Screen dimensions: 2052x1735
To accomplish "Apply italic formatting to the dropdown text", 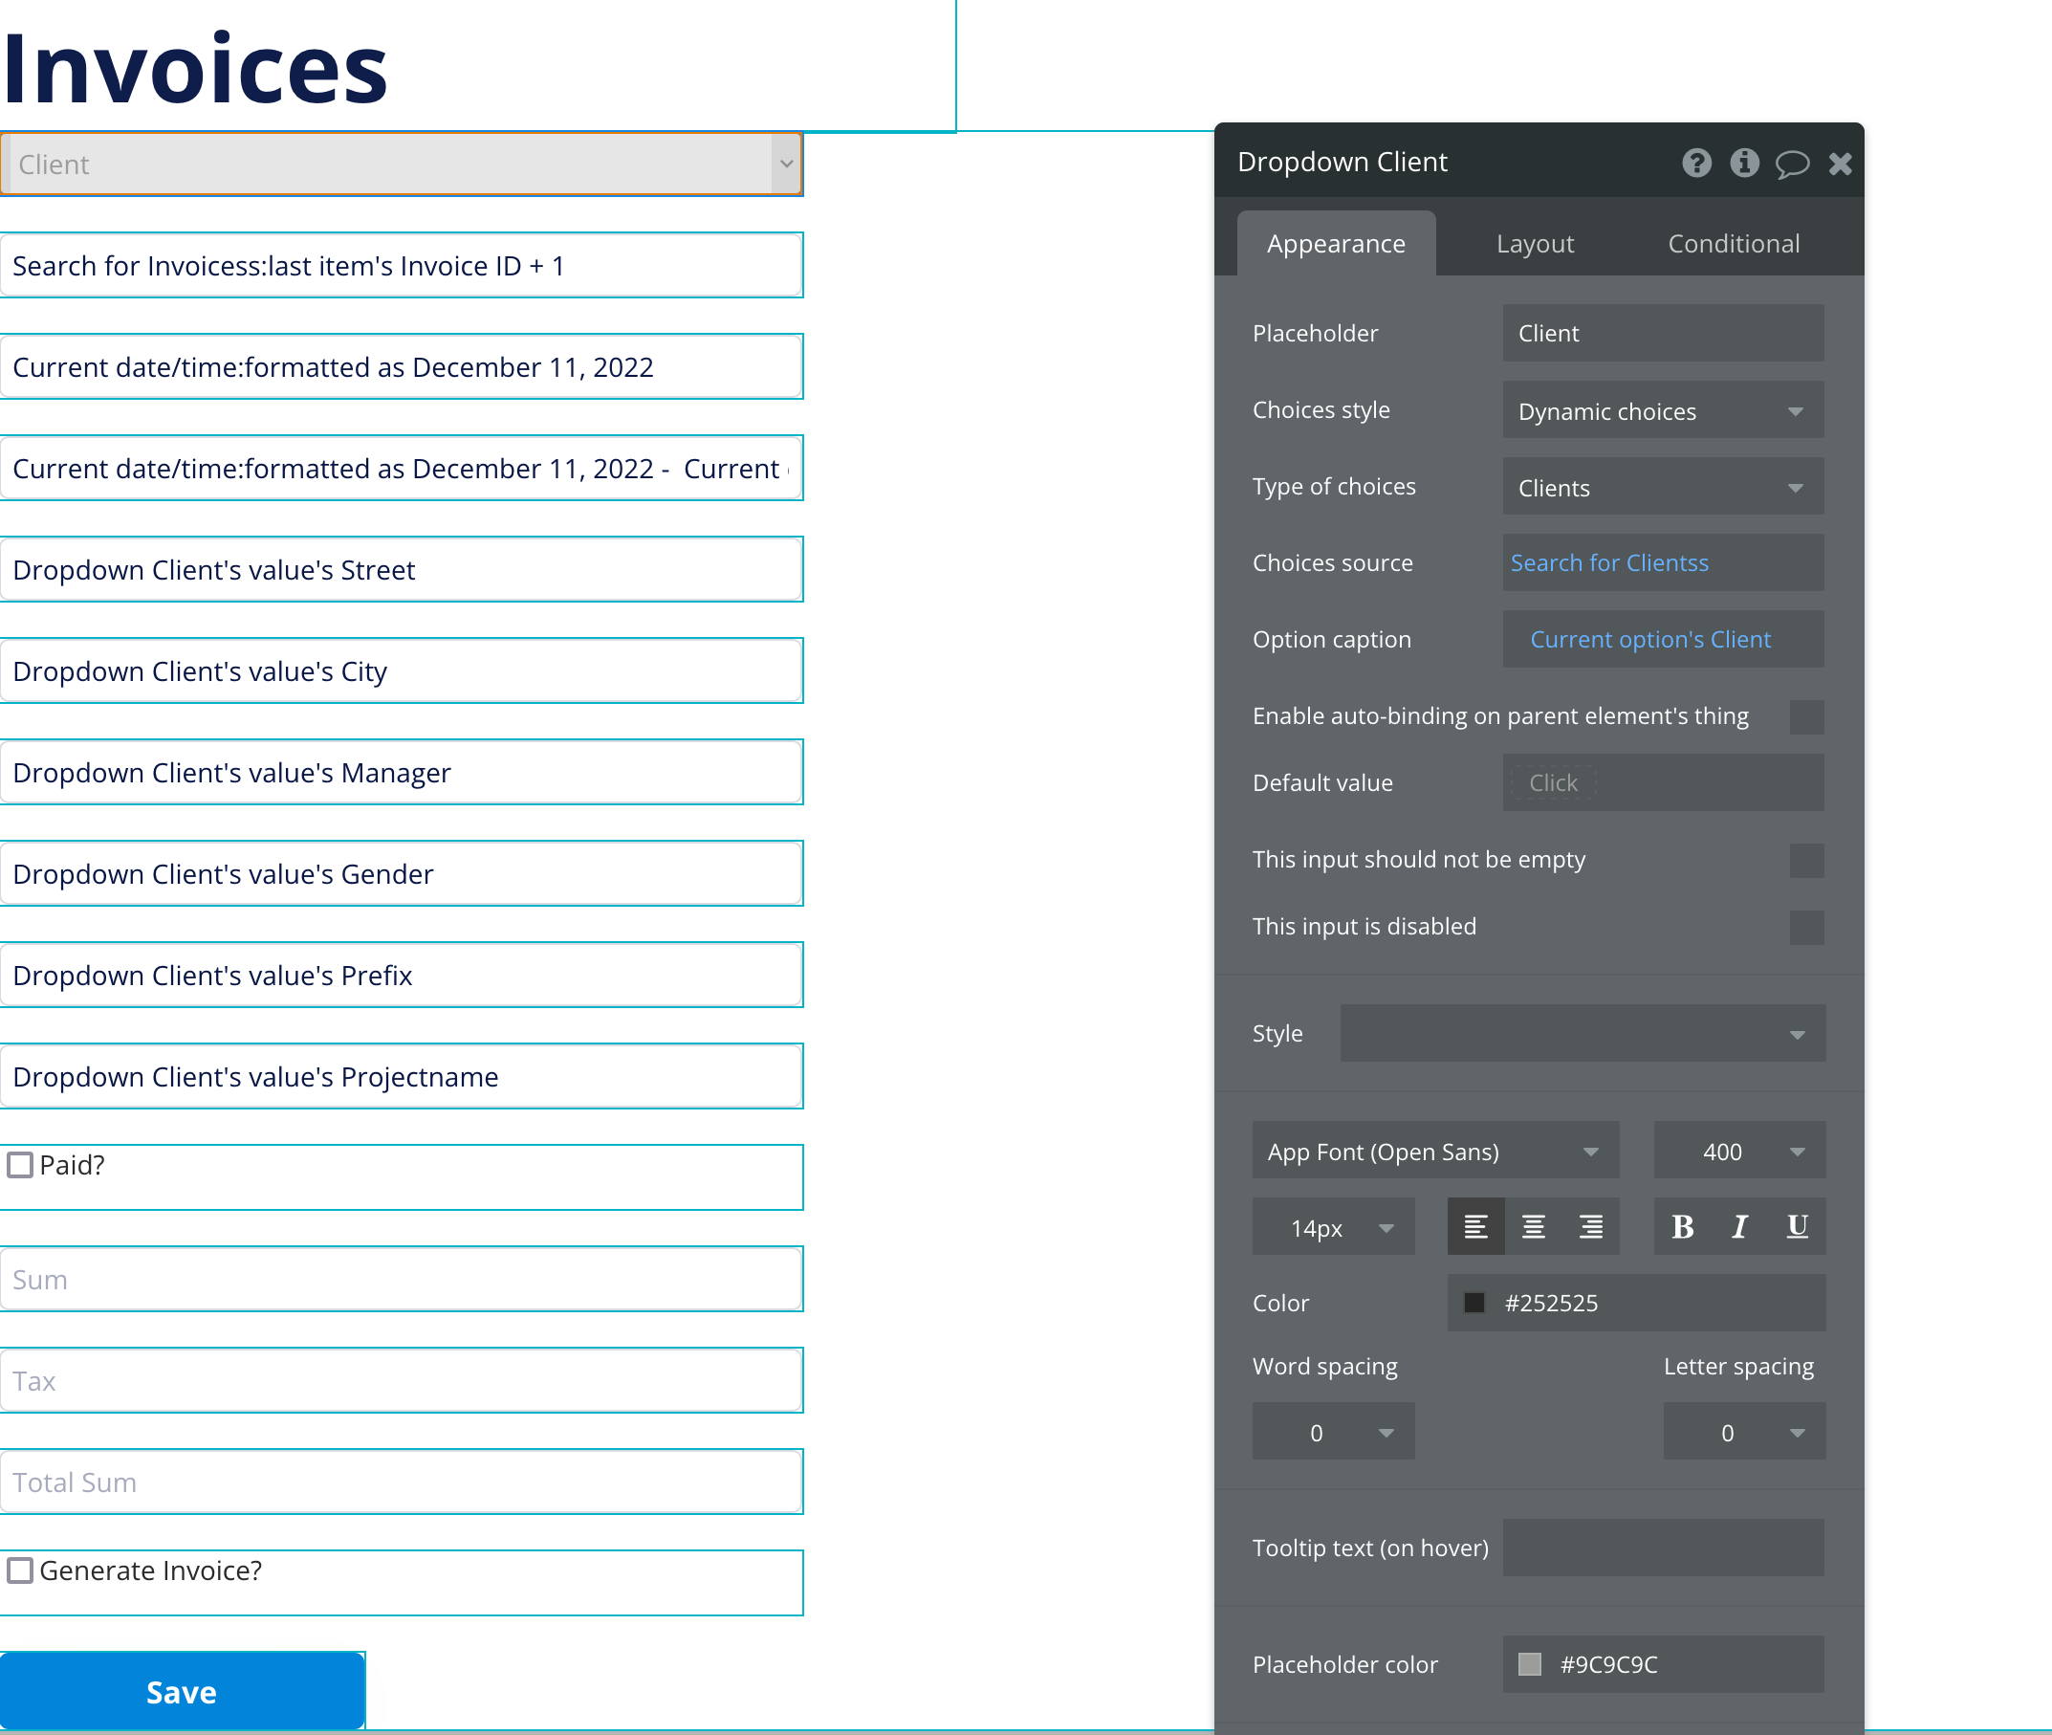I will [x=1738, y=1226].
